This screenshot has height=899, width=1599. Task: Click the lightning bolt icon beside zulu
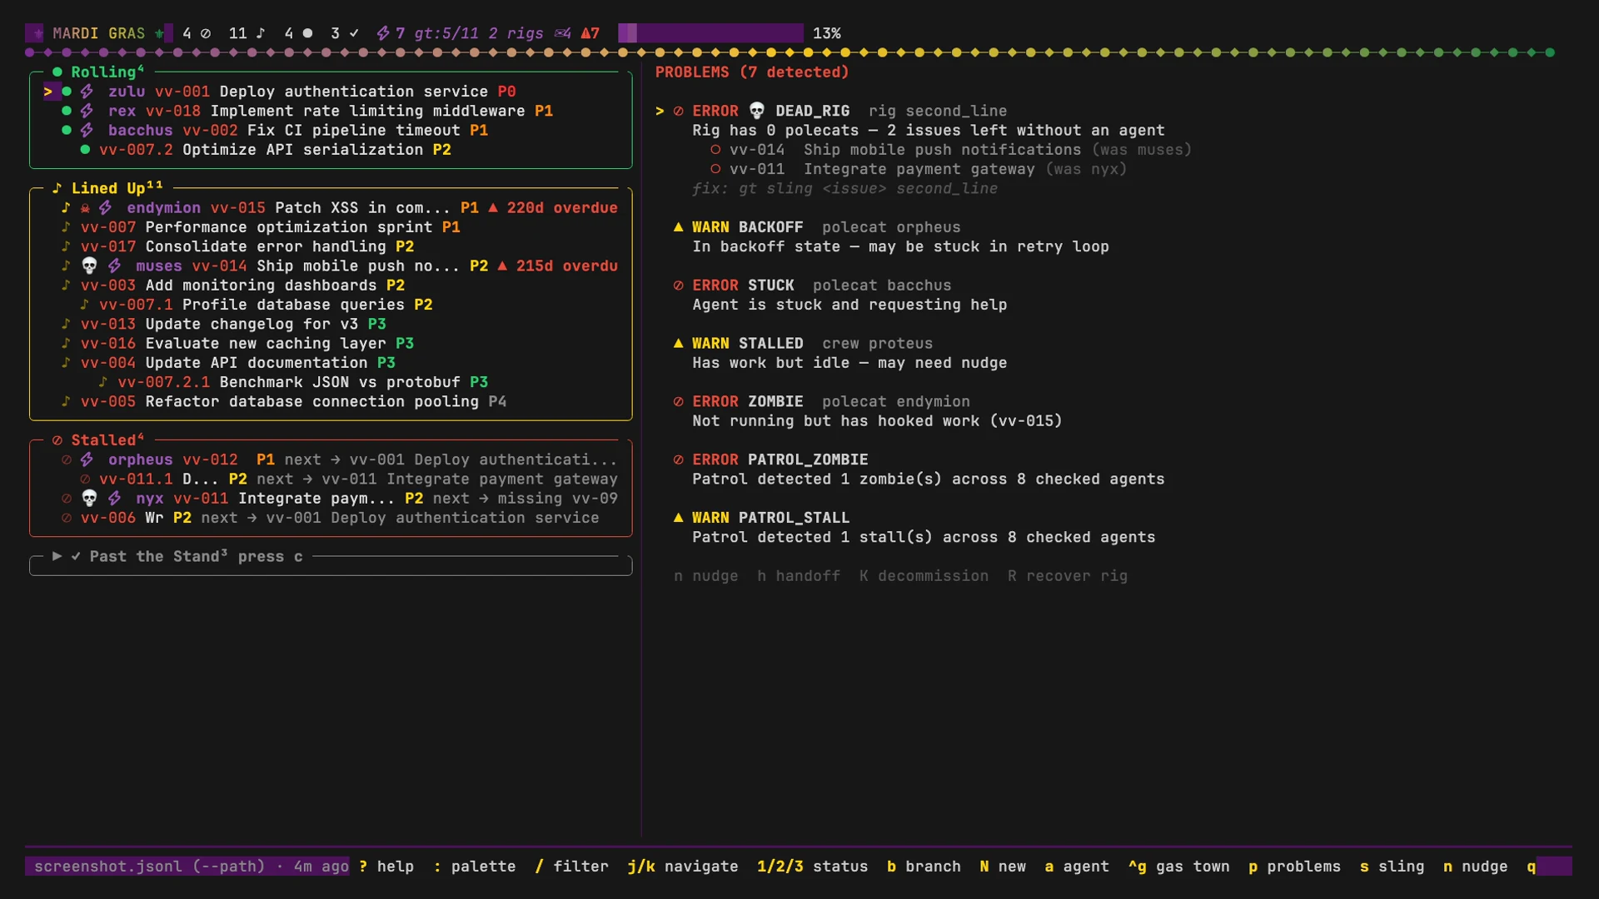87,92
